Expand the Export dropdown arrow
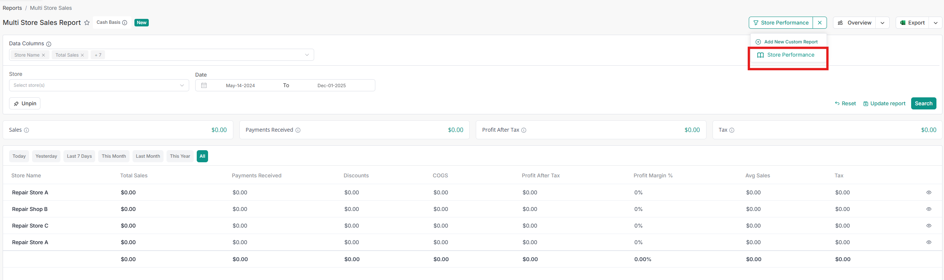Screen dimensions: 944x280 pyautogui.click(x=936, y=23)
